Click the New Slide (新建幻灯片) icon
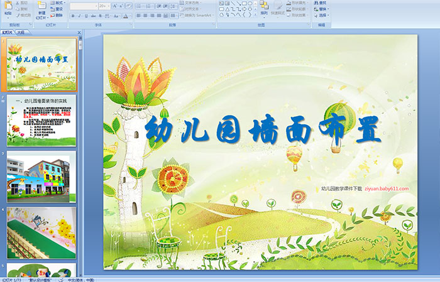440x282 pixels. [41, 5]
